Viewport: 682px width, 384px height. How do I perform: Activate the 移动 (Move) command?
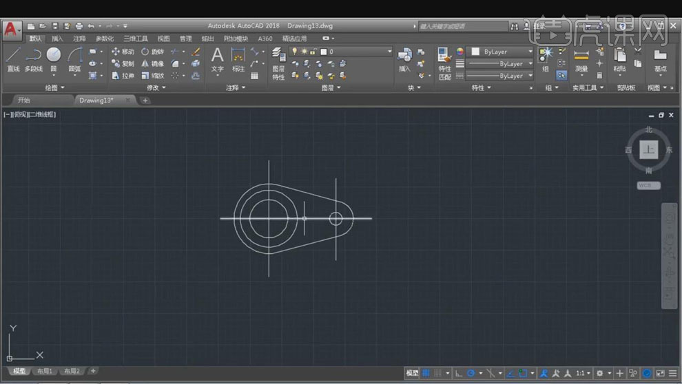coord(123,52)
